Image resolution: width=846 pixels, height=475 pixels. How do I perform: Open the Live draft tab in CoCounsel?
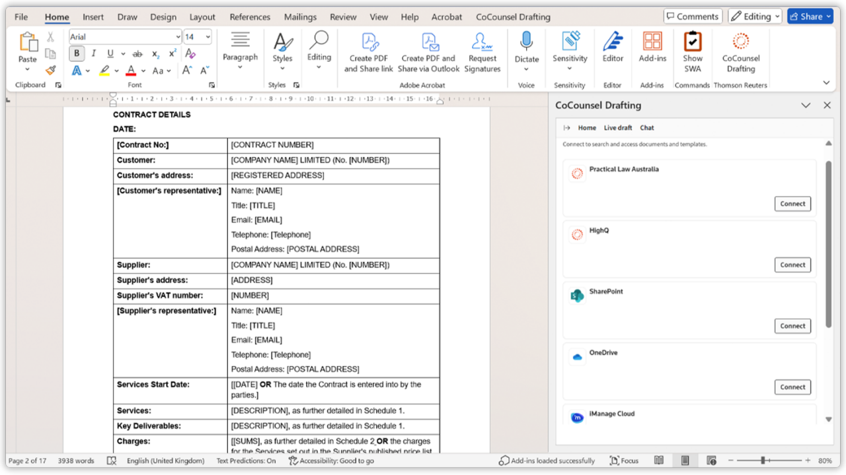pyautogui.click(x=617, y=128)
